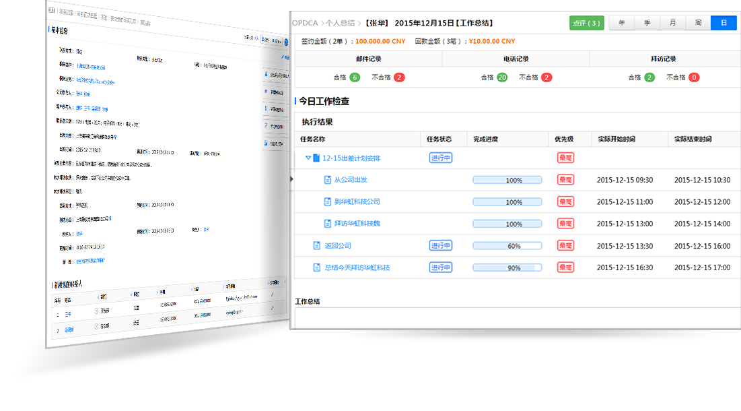
Task: Switch to the 年 (year) view
Action: click(622, 23)
